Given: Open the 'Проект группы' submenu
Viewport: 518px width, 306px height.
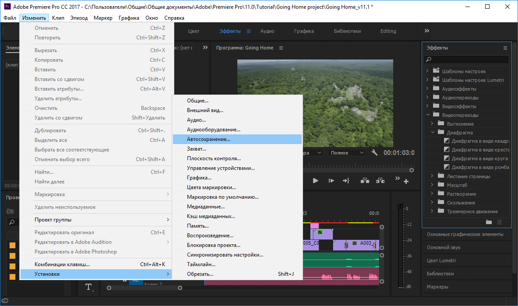Looking at the screenshot, I should (96, 219).
